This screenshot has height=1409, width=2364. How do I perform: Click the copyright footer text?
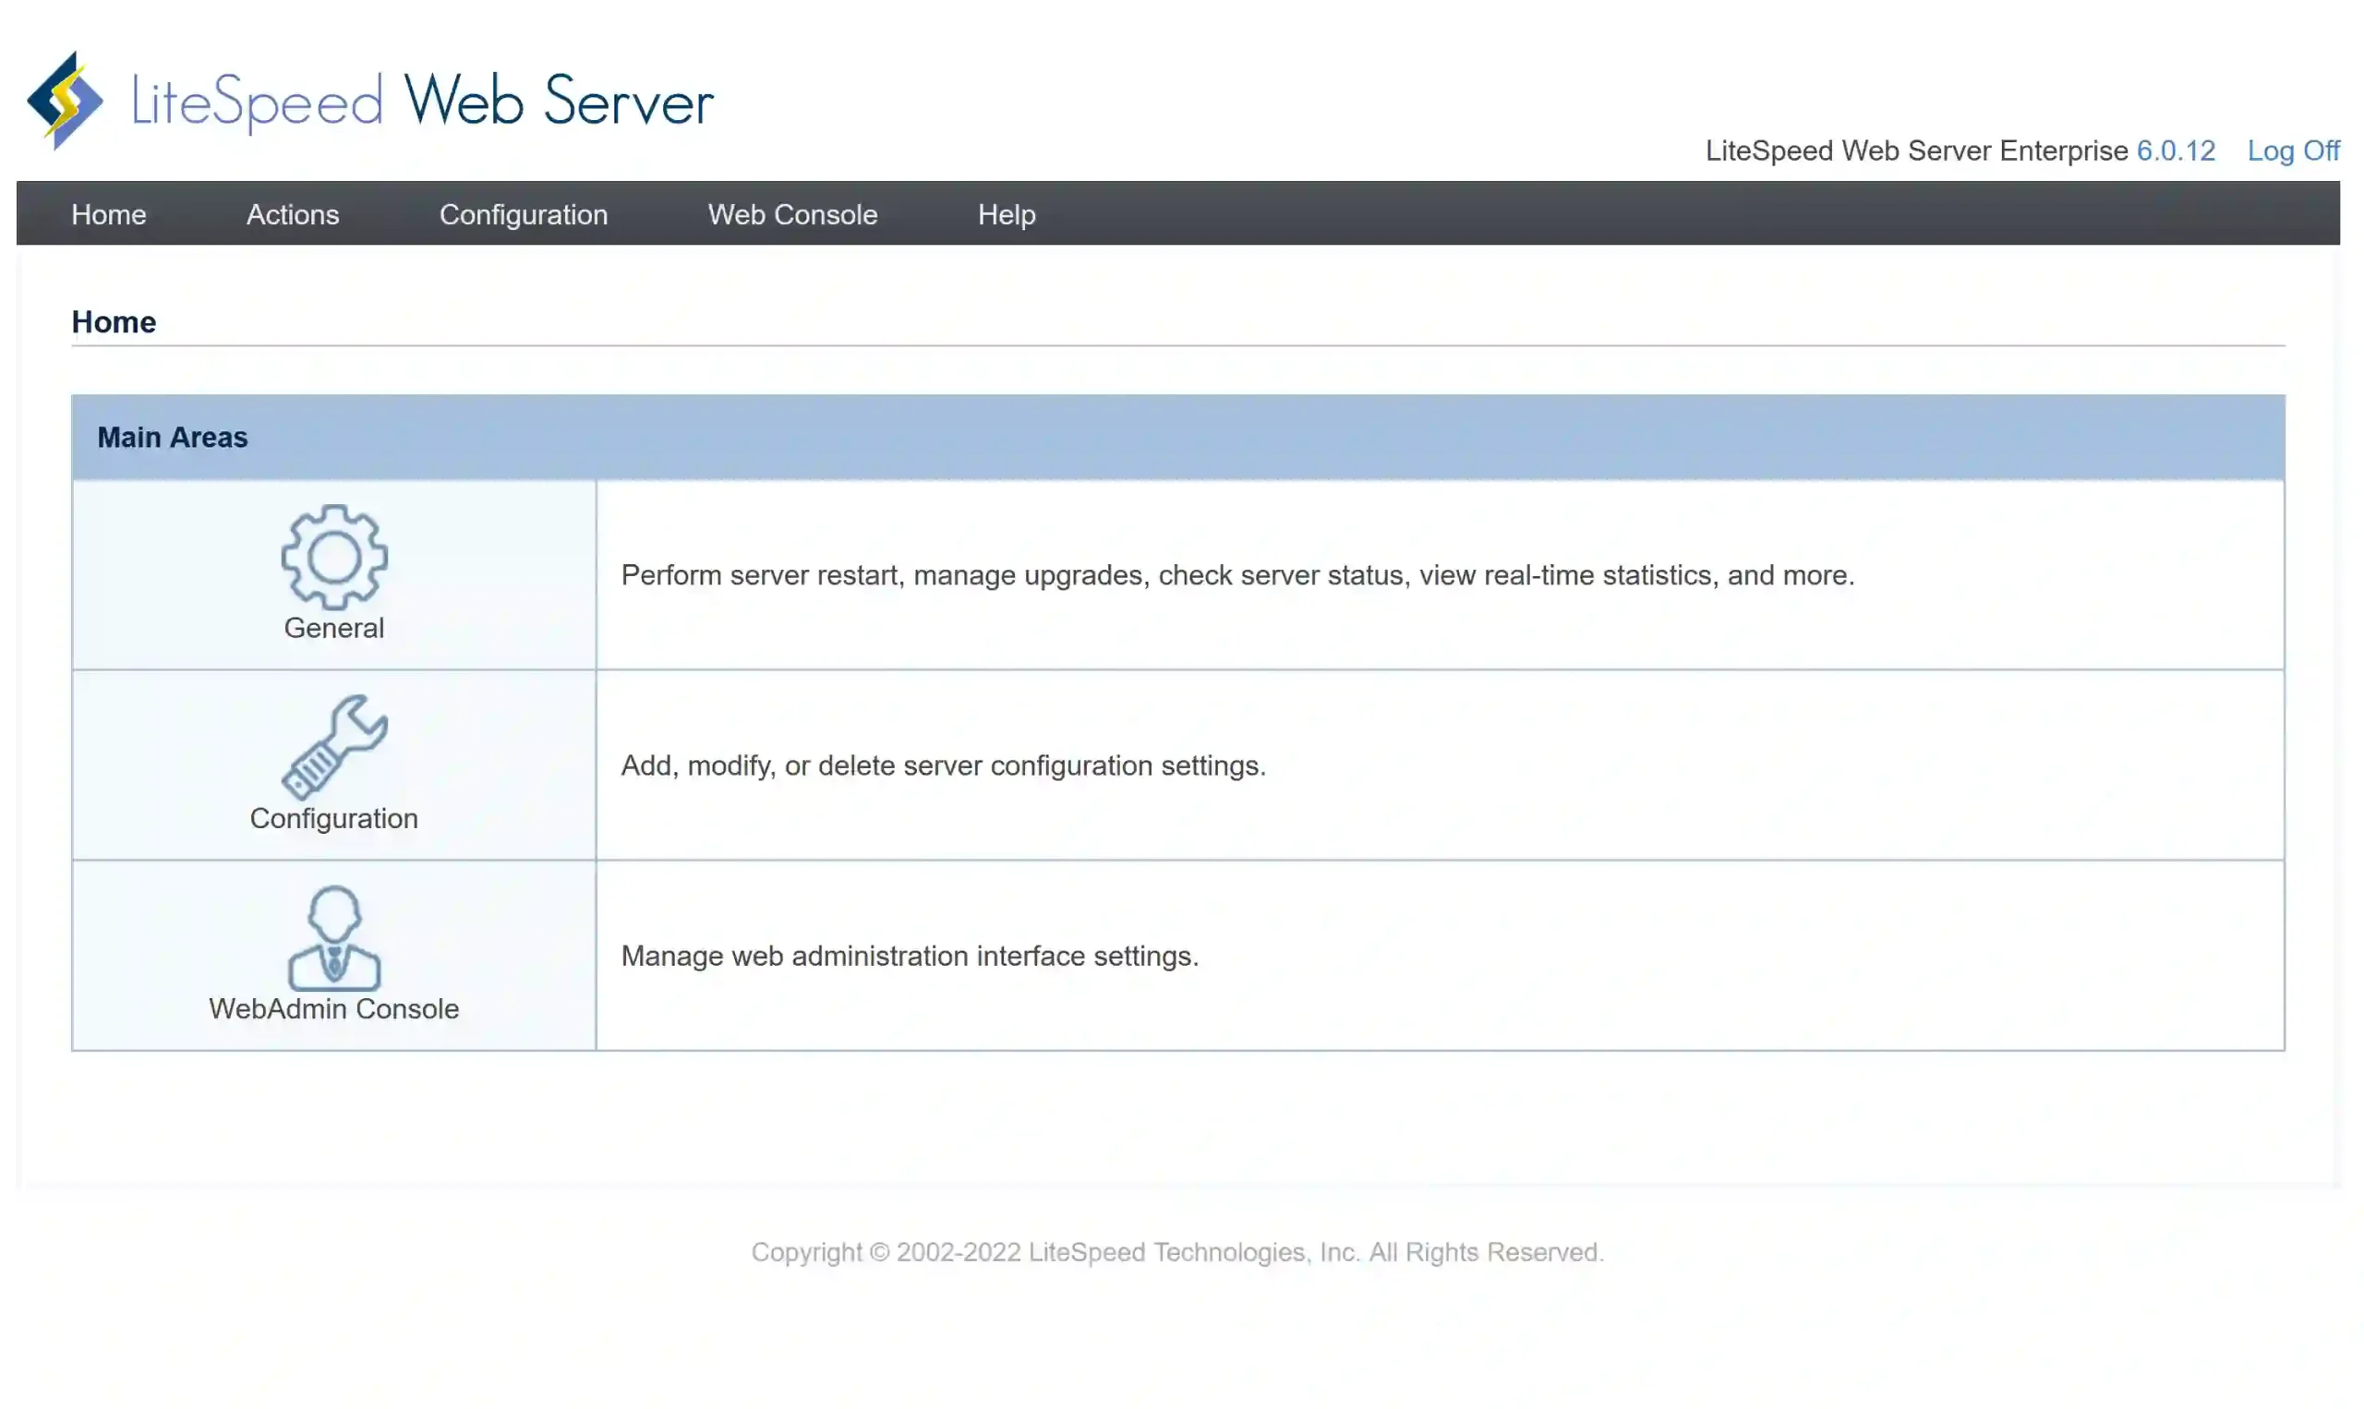click(x=1177, y=1252)
